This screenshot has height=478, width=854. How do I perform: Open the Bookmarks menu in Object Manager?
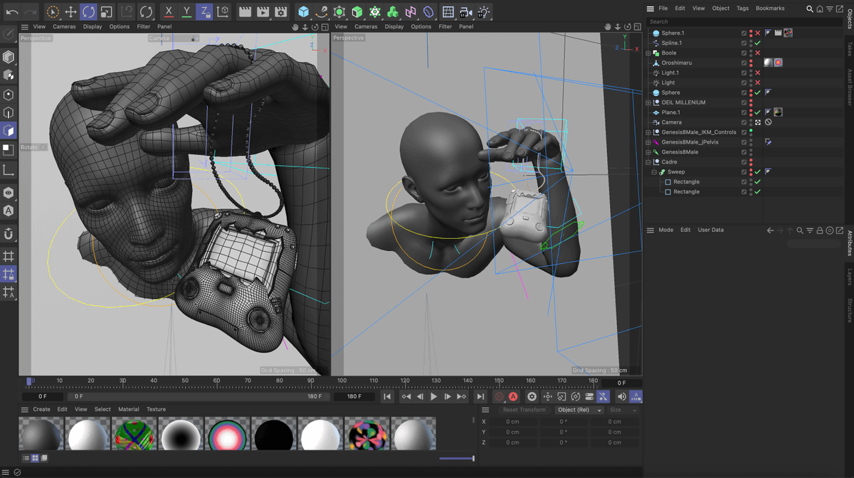[x=770, y=9]
